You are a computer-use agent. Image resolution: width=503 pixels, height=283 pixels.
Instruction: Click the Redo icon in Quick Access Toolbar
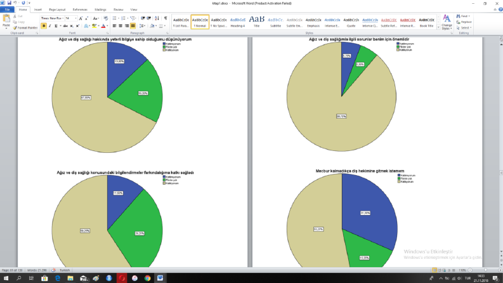tap(23, 3)
